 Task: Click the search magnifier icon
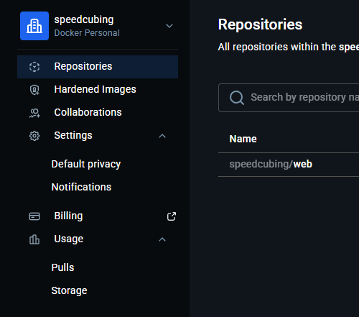[237, 98]
